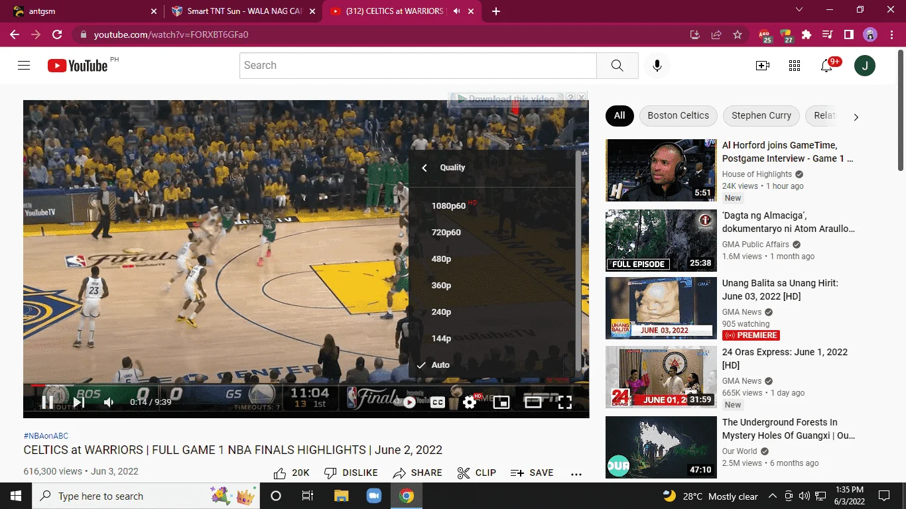Click the DISLIKE button
This screenshot has height=509, width=906.
tap(351, 473)
